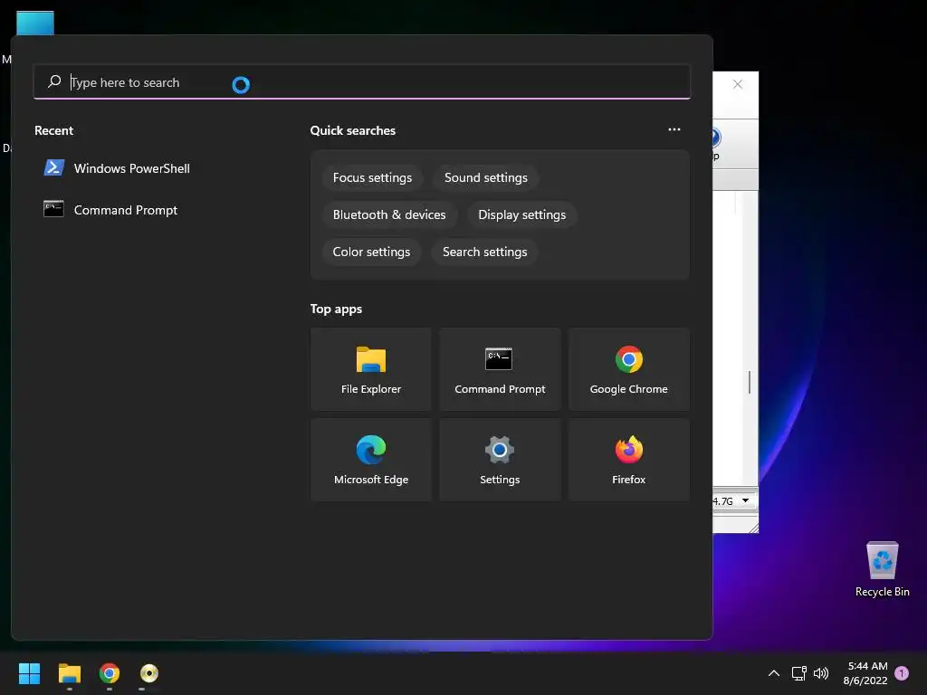Close the background window with X button

(737, 84)
